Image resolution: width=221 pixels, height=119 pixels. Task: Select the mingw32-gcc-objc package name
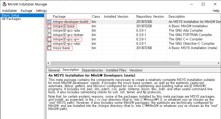pos(67,43)
